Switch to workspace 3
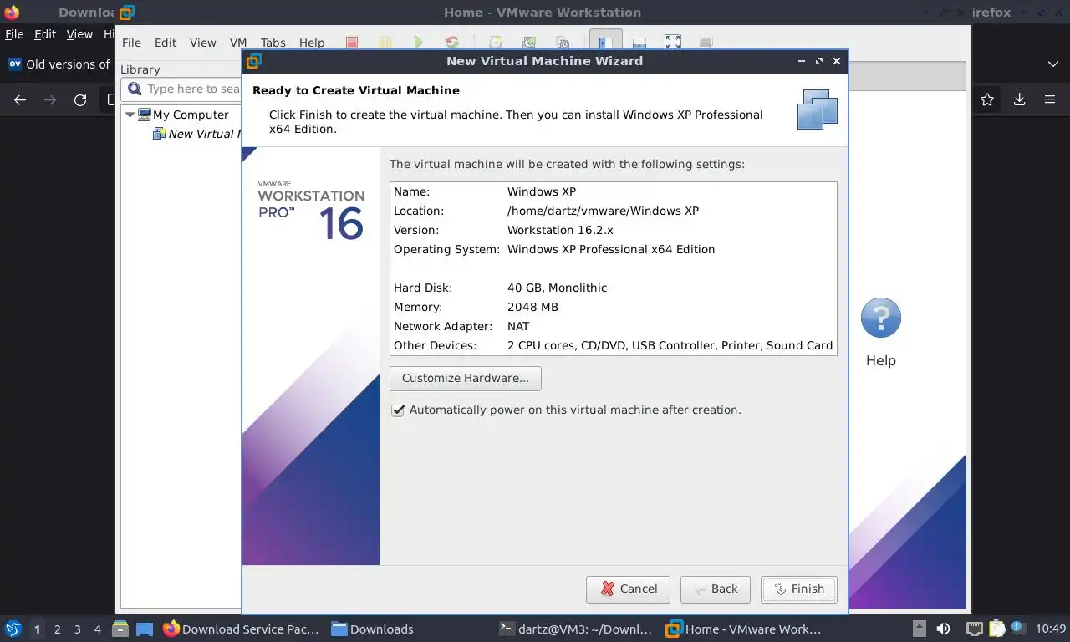Screen dimensions: 1070x642 click(x=77, y=629)
